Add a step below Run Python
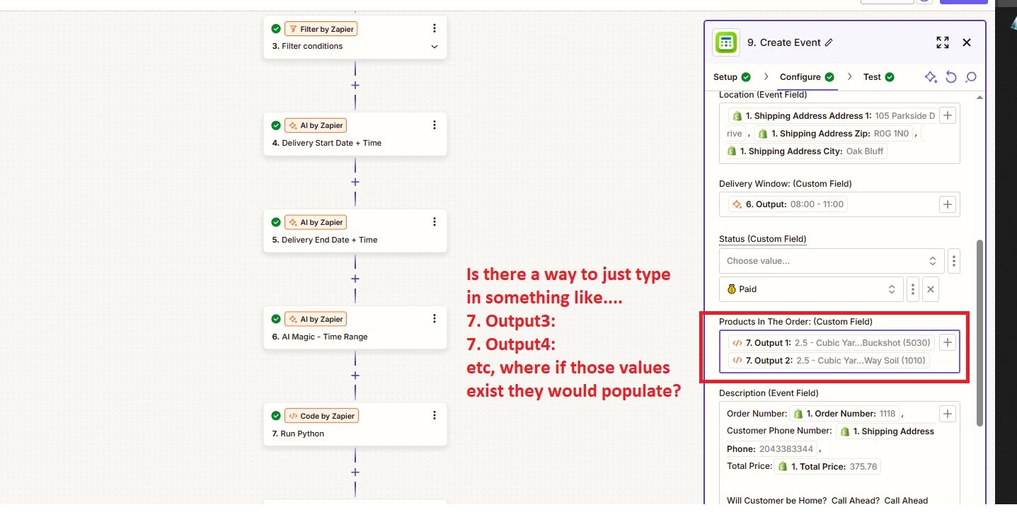1017x517 pixels. click(x=355, y=472)
